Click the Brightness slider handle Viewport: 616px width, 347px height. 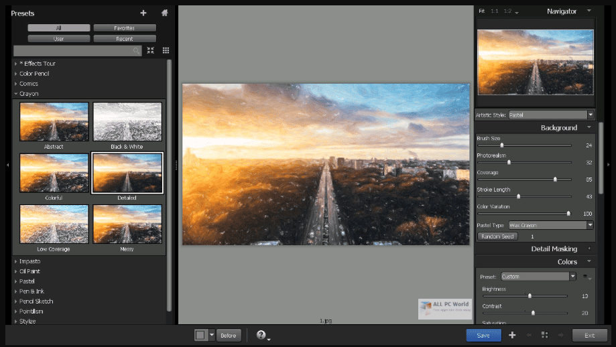point(530,296)
